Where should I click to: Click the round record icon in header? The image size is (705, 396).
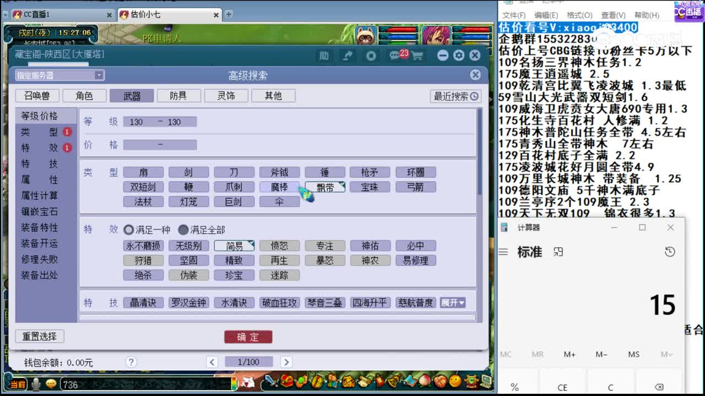(371, 55)
